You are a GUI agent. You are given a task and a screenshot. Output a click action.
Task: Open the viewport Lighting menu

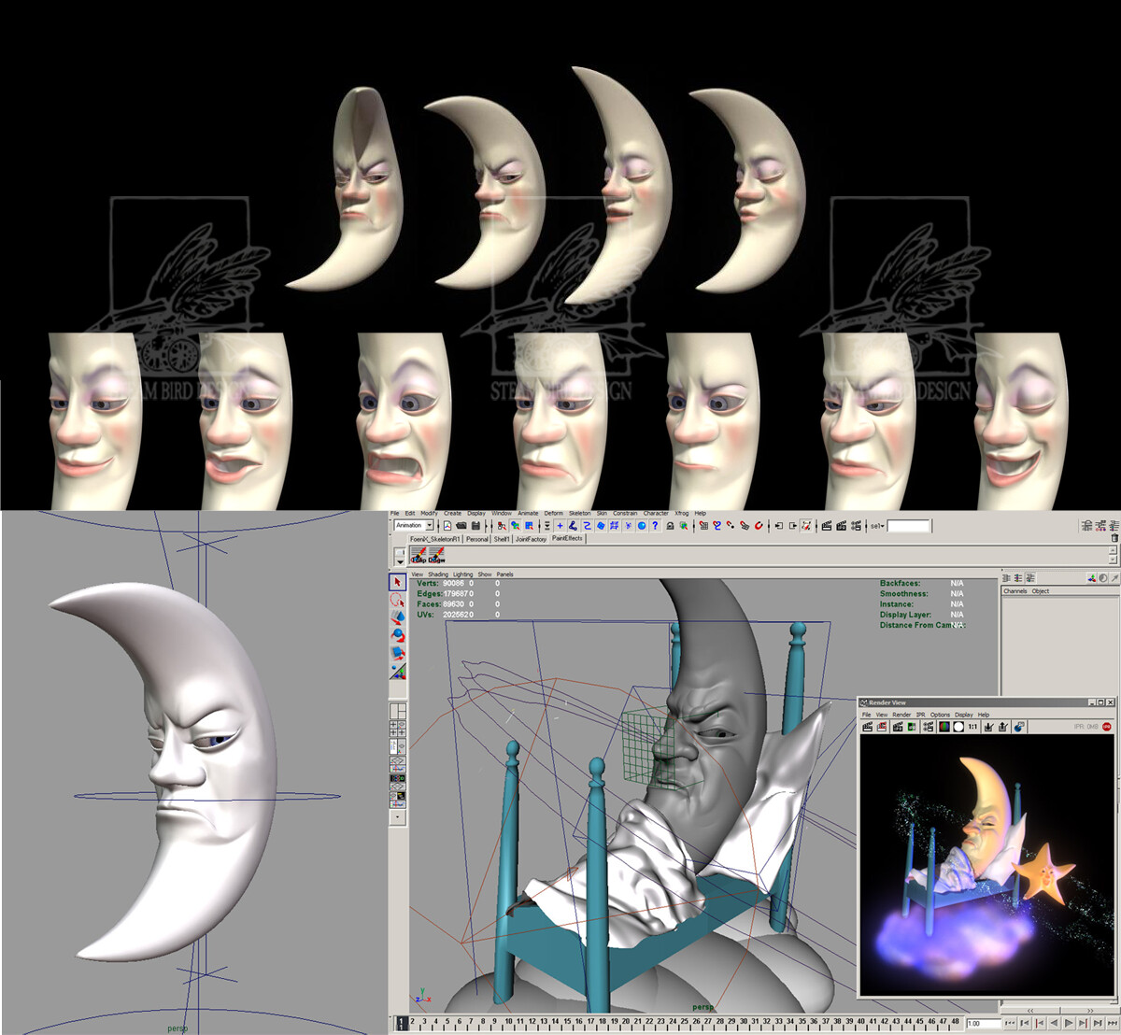point(463,574)
